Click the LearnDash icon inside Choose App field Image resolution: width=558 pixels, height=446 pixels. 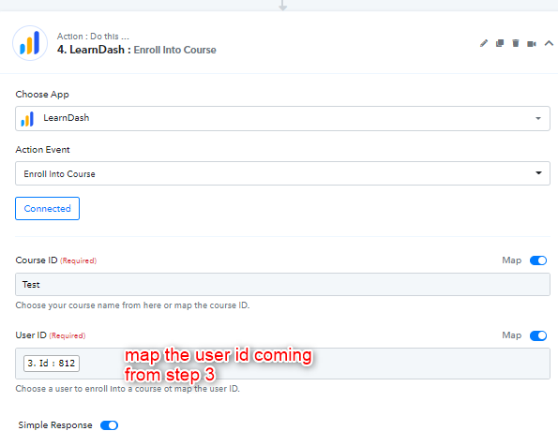click(x=27, y=119)
